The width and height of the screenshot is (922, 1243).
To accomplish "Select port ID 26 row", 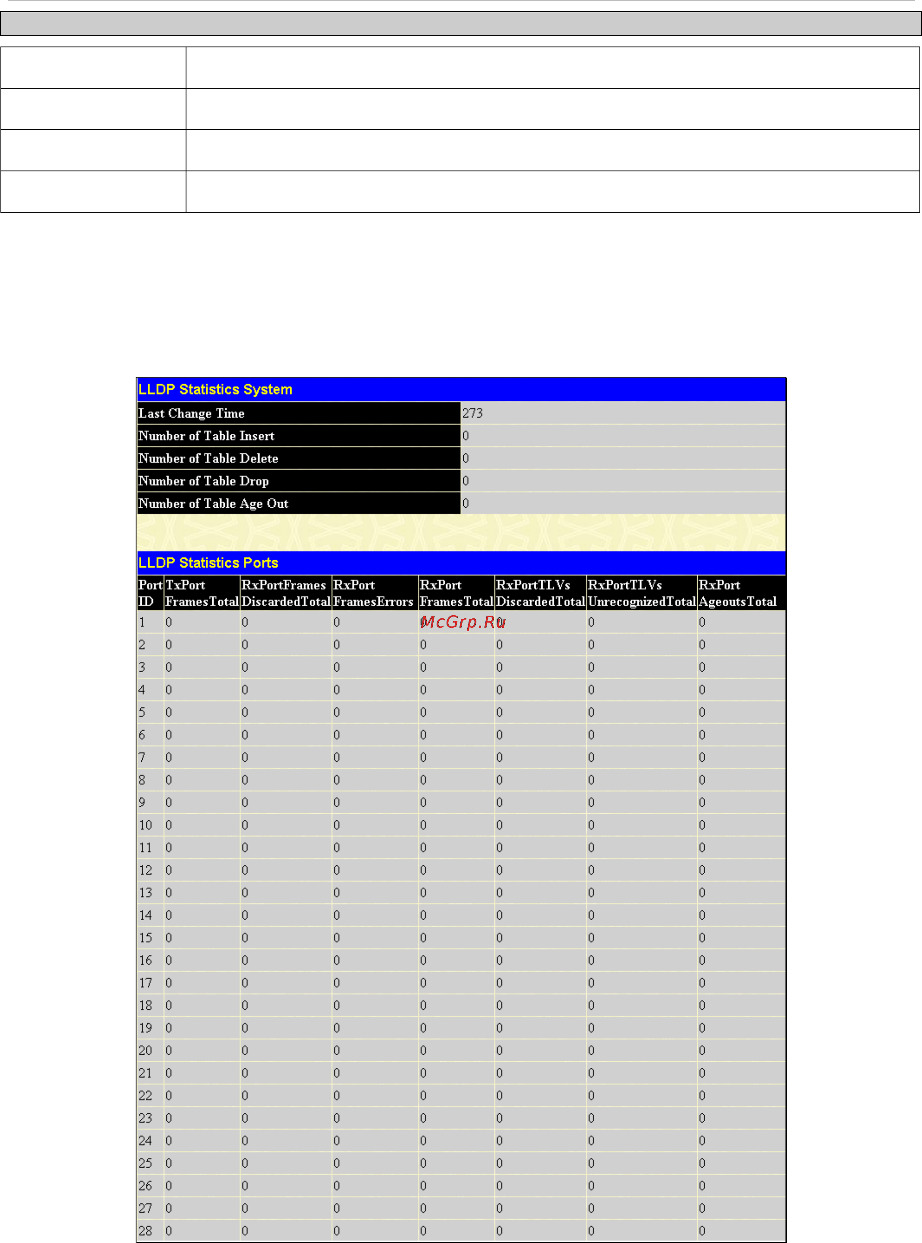I will click(461, 1186).
